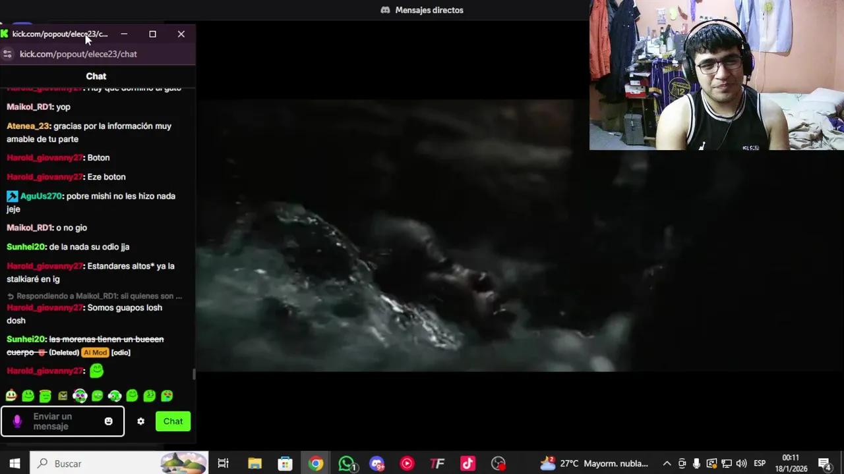Open YouTube Music from taskbar
This screenshot has width=844, height=474.
pyautogui.click(x=407, y=463)
